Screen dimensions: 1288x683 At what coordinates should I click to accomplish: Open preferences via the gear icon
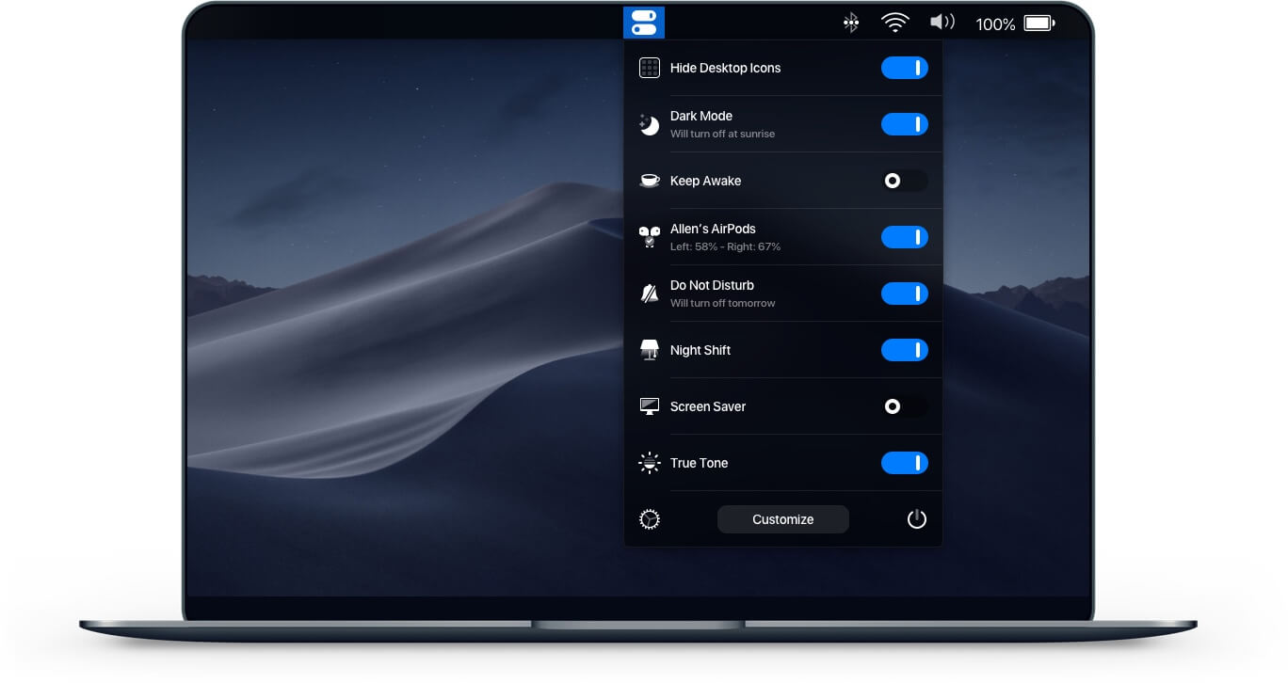(649, 518)
